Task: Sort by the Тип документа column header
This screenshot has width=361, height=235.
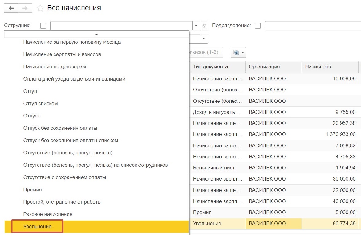Action: click(218, 67)
